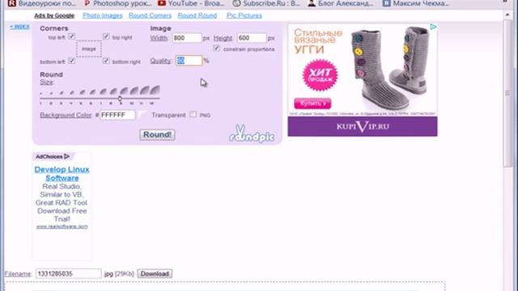Select the largest round size preset

point(155,90)
